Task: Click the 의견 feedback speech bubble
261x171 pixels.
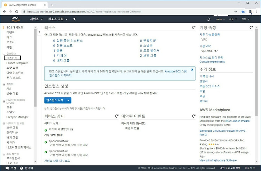Action: point(7,168)
